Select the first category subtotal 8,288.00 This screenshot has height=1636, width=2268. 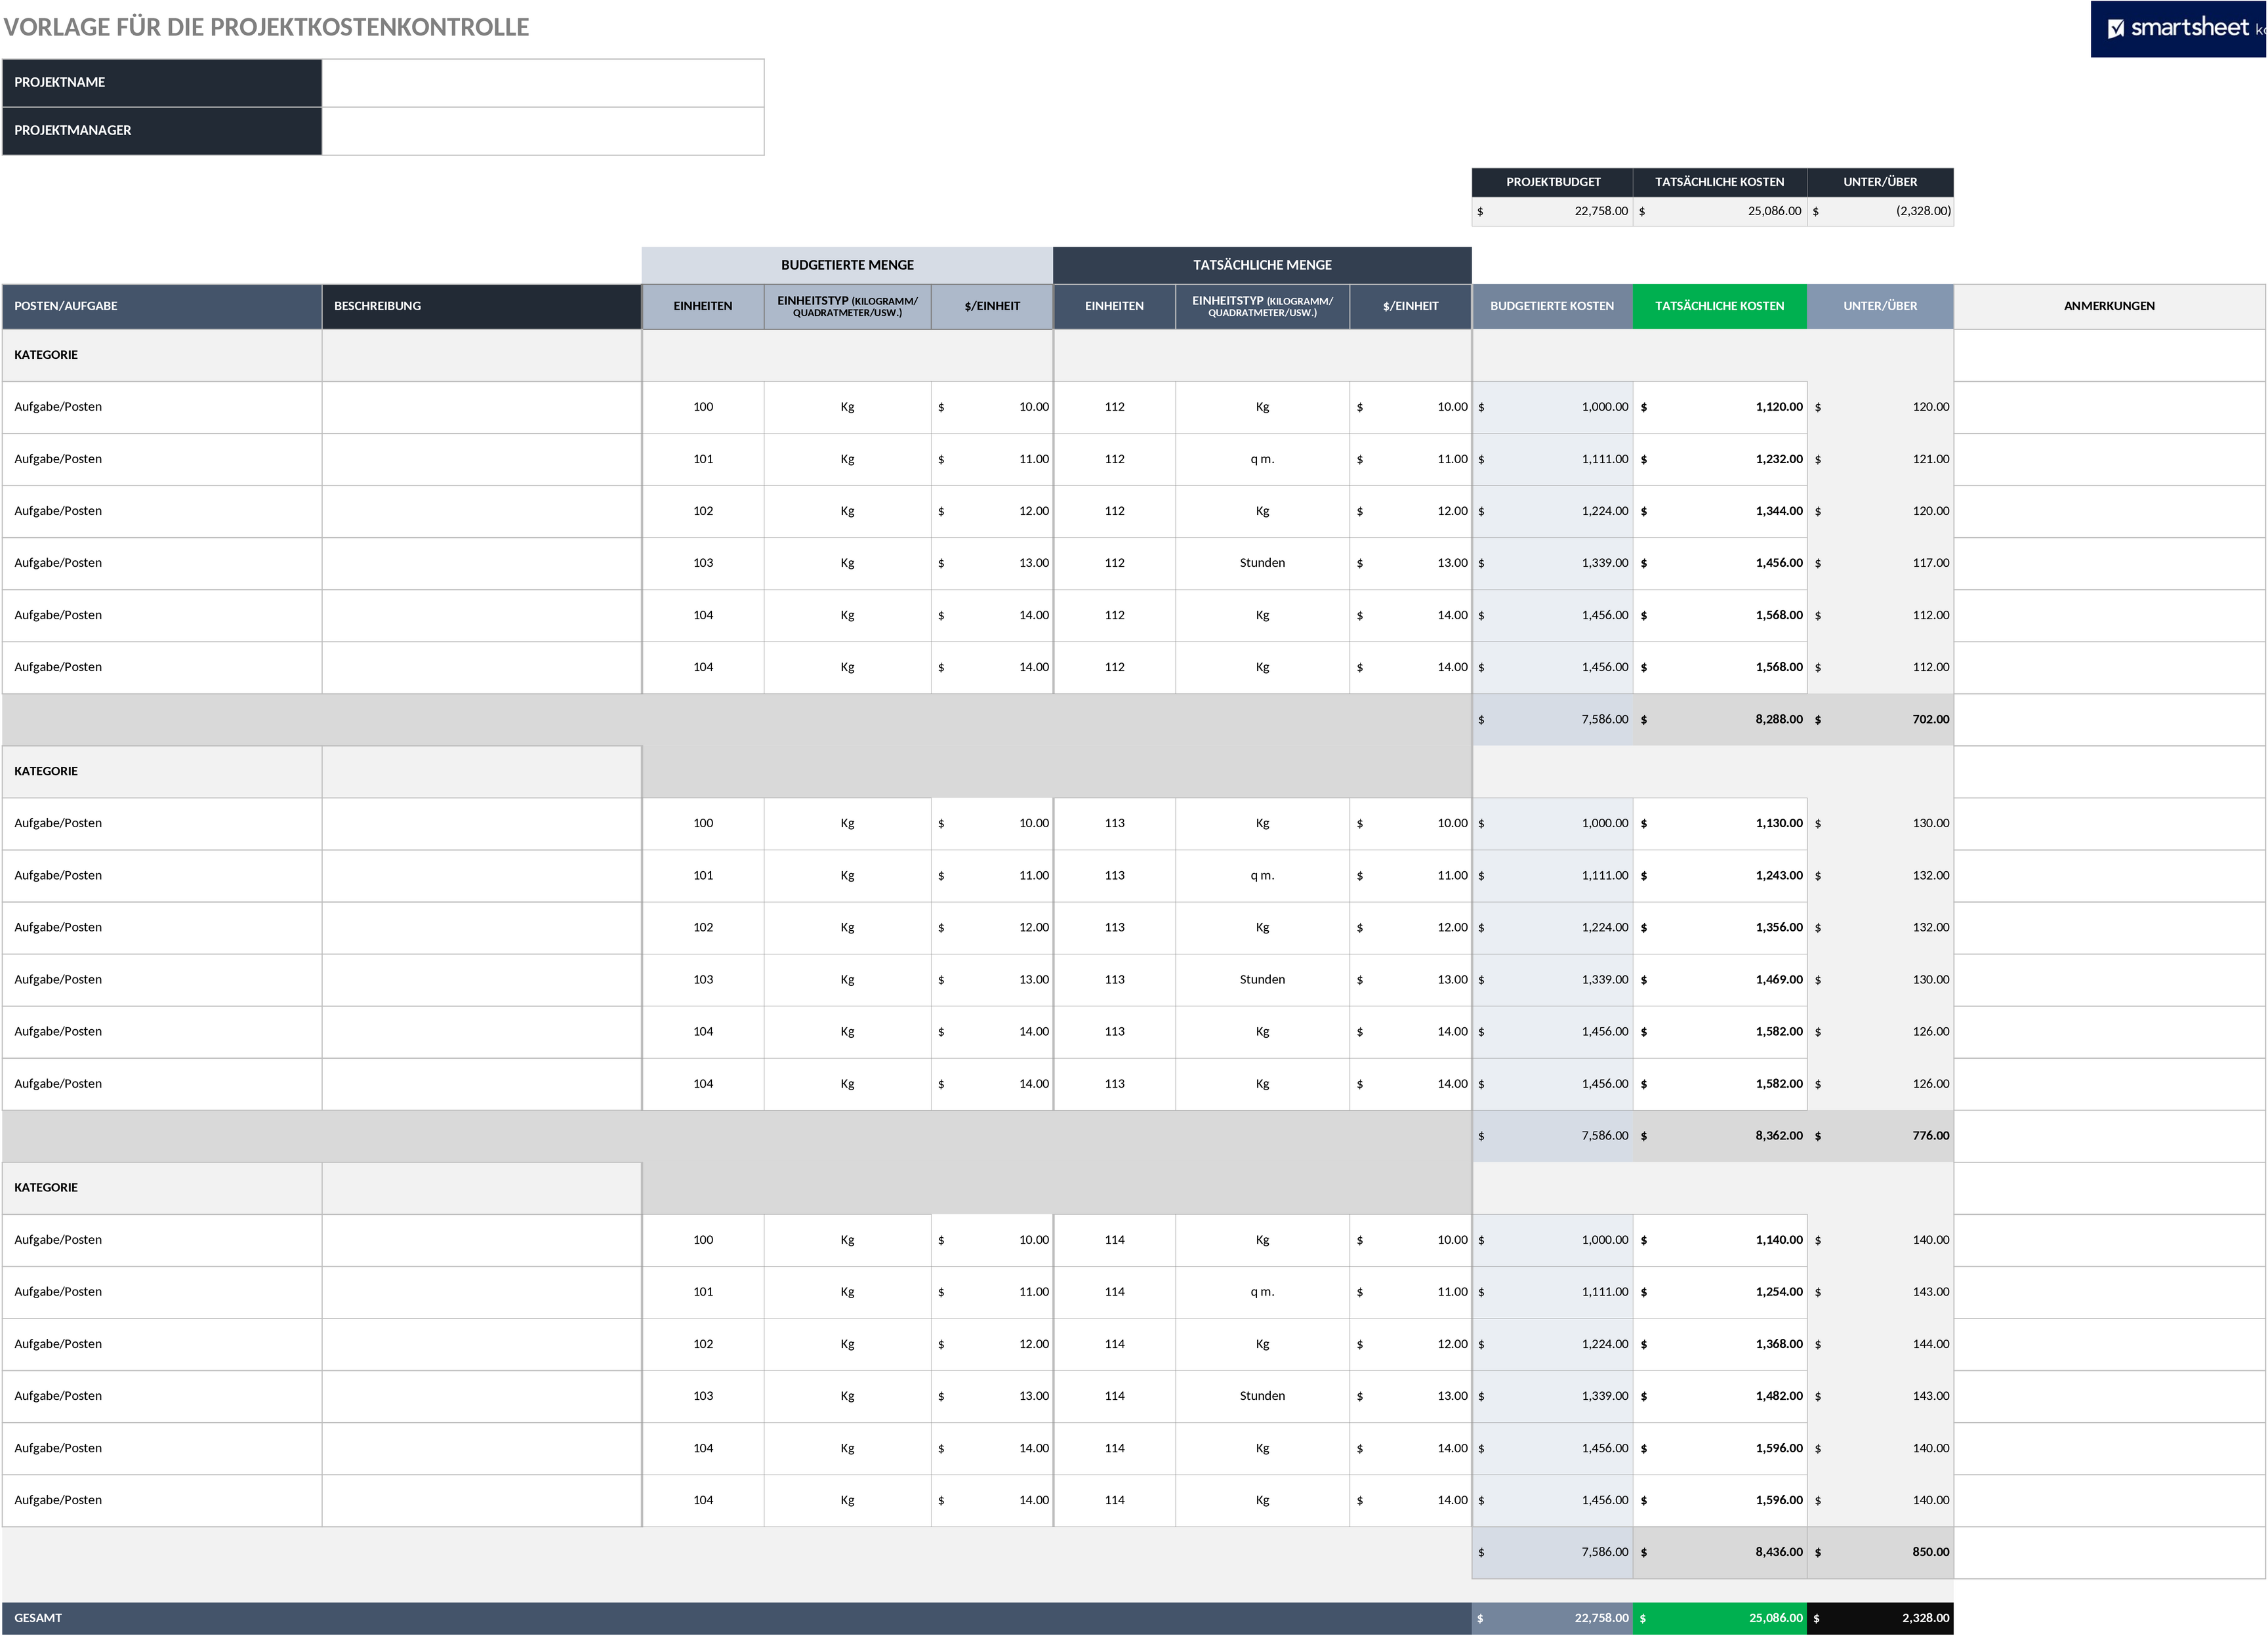(1720, 719)
